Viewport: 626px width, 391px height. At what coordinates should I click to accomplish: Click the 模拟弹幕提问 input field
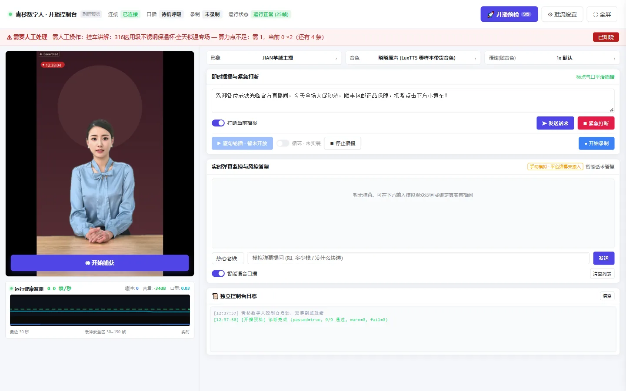(419, 258)
